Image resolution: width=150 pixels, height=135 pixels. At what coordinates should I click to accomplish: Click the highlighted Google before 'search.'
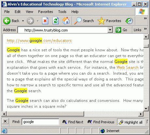click(21, 91)
